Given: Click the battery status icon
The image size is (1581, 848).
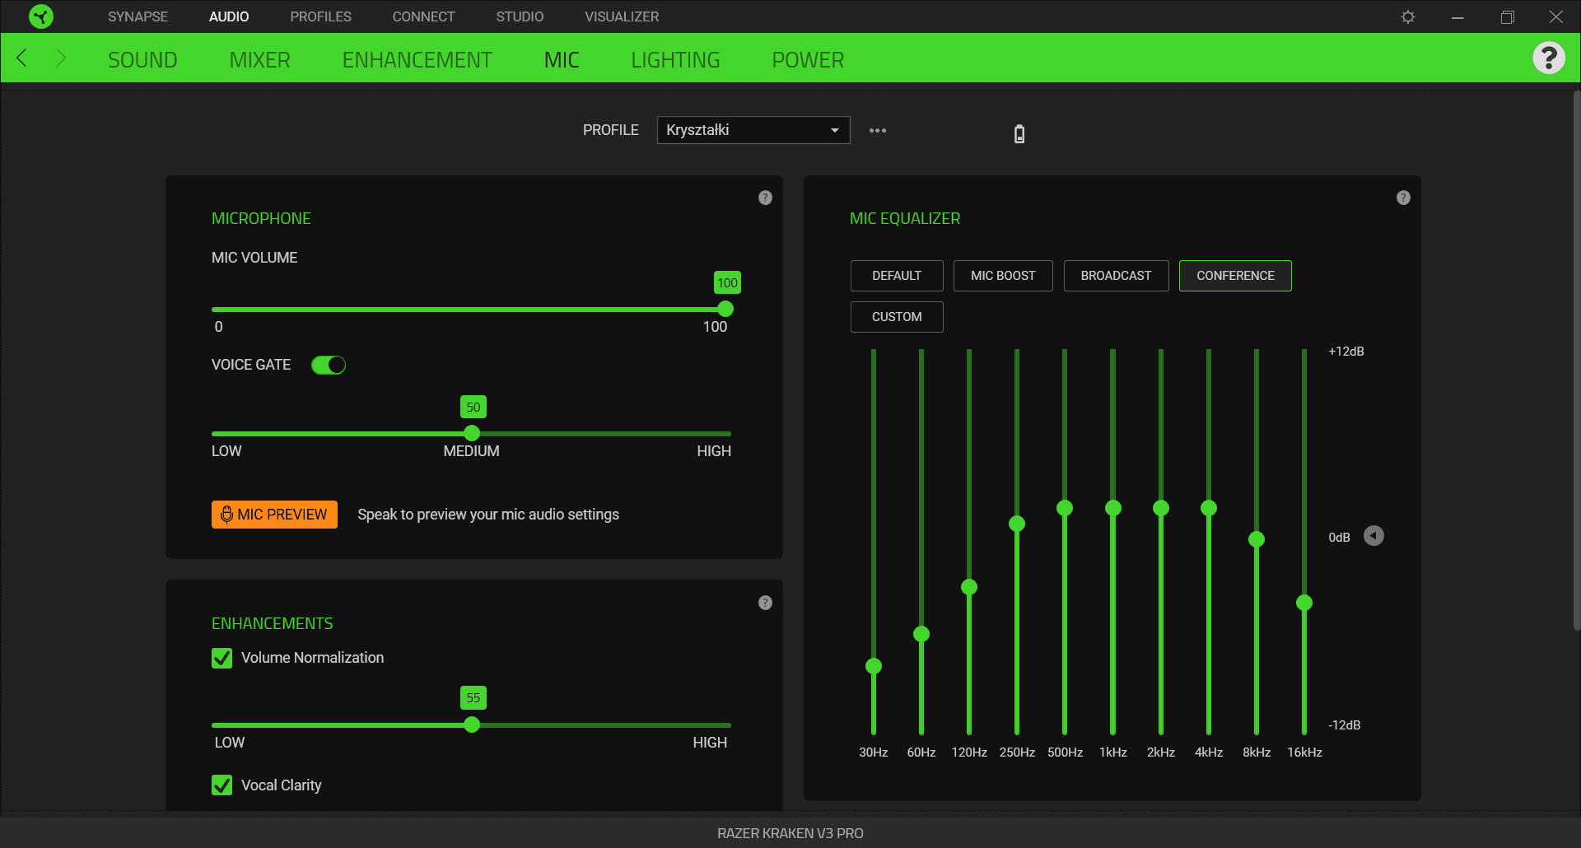Looking at the screenshot, I should (x=1019, y=133).
